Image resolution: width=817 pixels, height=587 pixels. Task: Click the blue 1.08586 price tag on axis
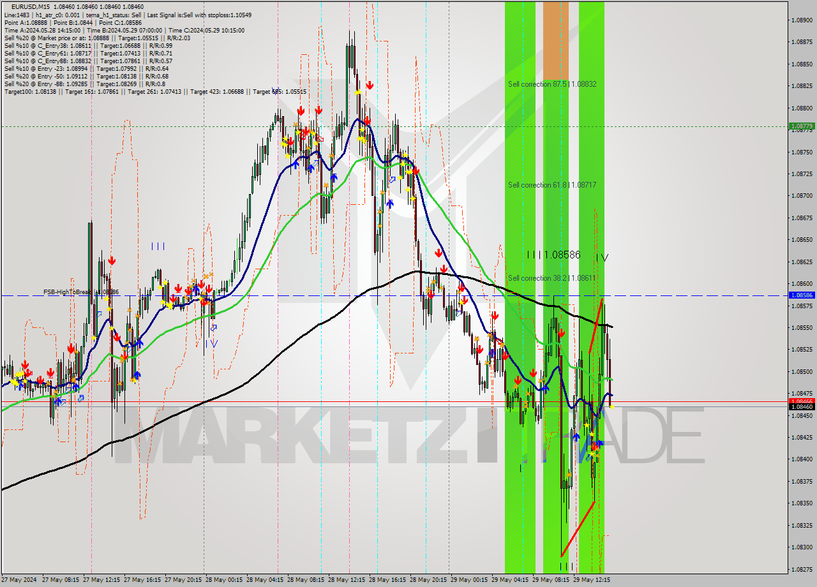click(801, 295)
